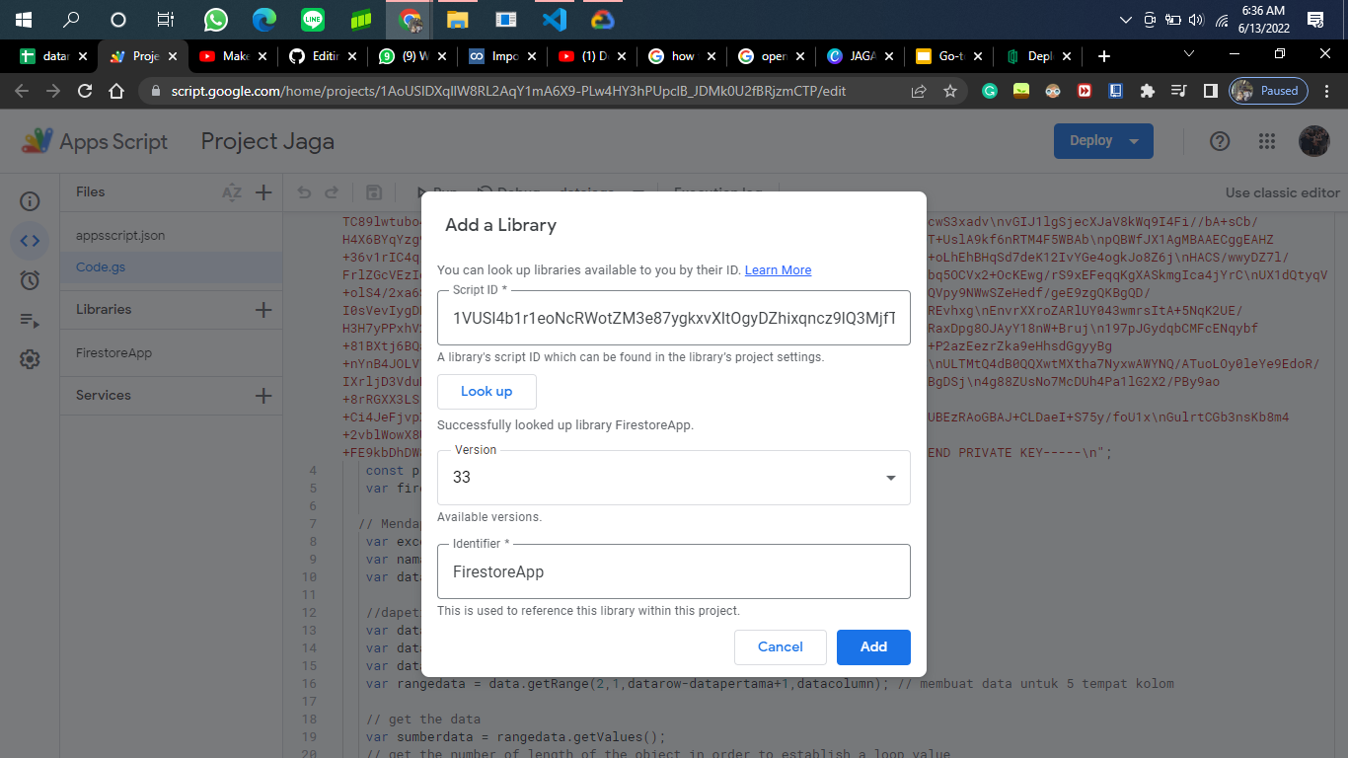Open Chrome tab search chevron

pyautogui.click(x=1189, y=54)
